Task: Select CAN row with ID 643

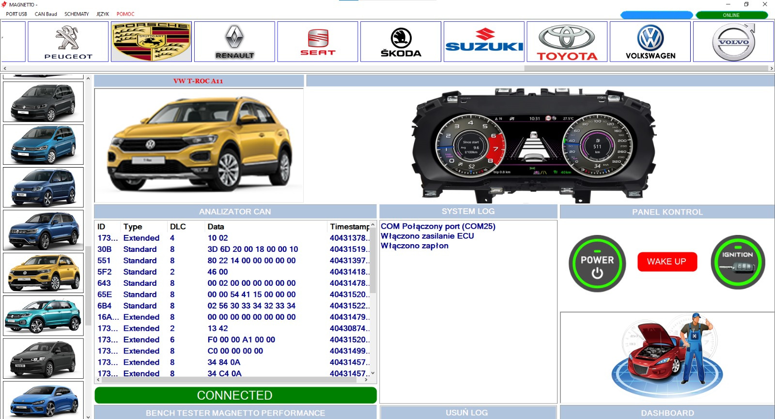Action: 233,283
